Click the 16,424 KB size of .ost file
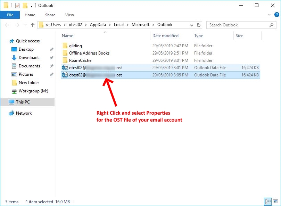The width and height of the screenshot is (281, 206). (250, 75)
